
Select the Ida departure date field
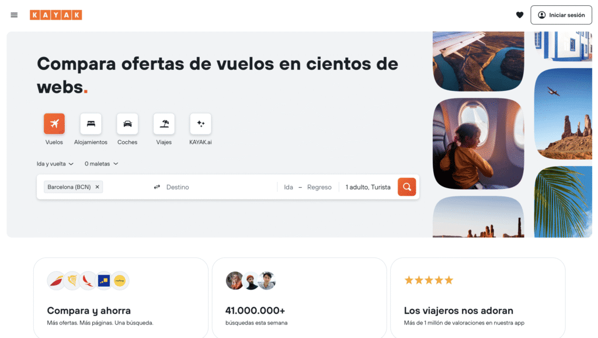(288, 187)
